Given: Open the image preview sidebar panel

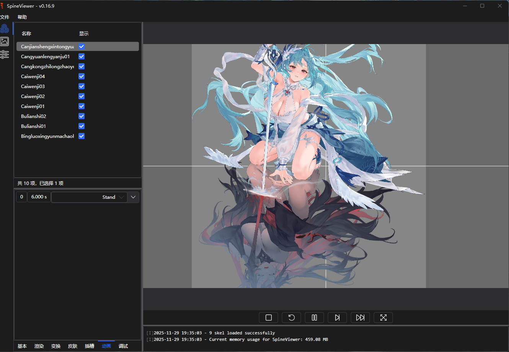Looking at the screenshot, I should pyautogui.click(x=5, y=41).
